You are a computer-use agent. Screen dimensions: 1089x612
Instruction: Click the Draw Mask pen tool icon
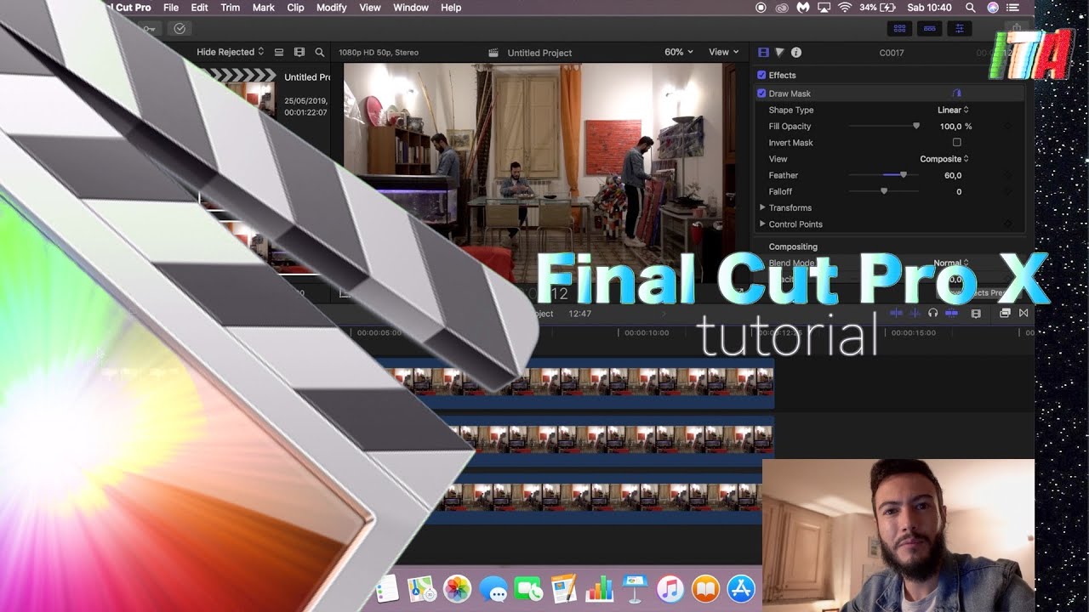pos(957,93)
